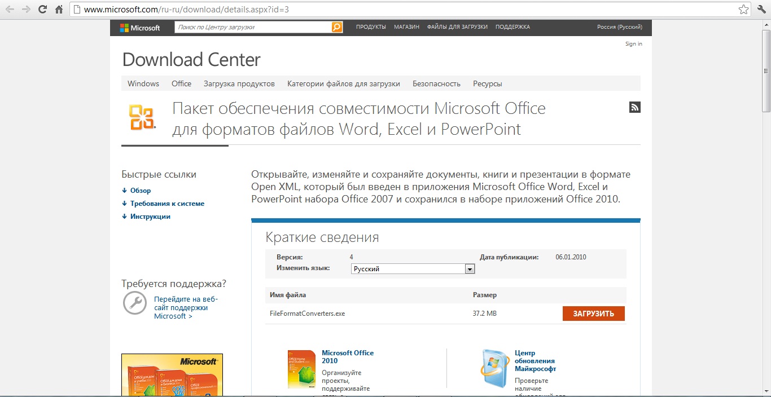The height and width of the screenshot is (397, 771).
Task: Click the 37.2 MB file size
Action: [x=485, y=314]
